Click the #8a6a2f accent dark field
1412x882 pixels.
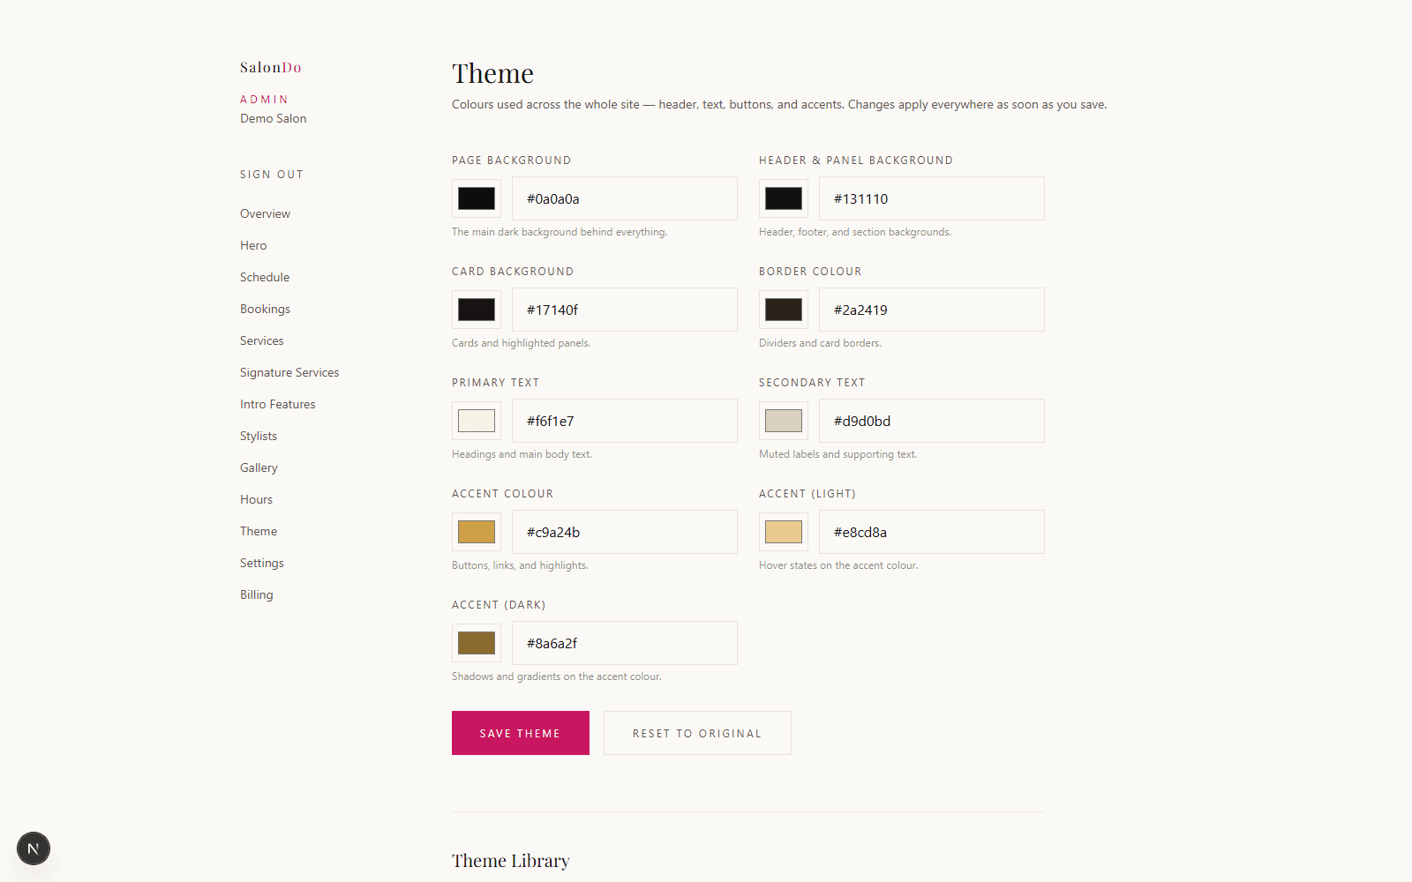coord(625,643)
